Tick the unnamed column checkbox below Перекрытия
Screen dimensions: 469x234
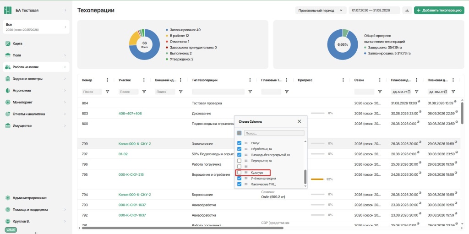[x=239, y=166]
